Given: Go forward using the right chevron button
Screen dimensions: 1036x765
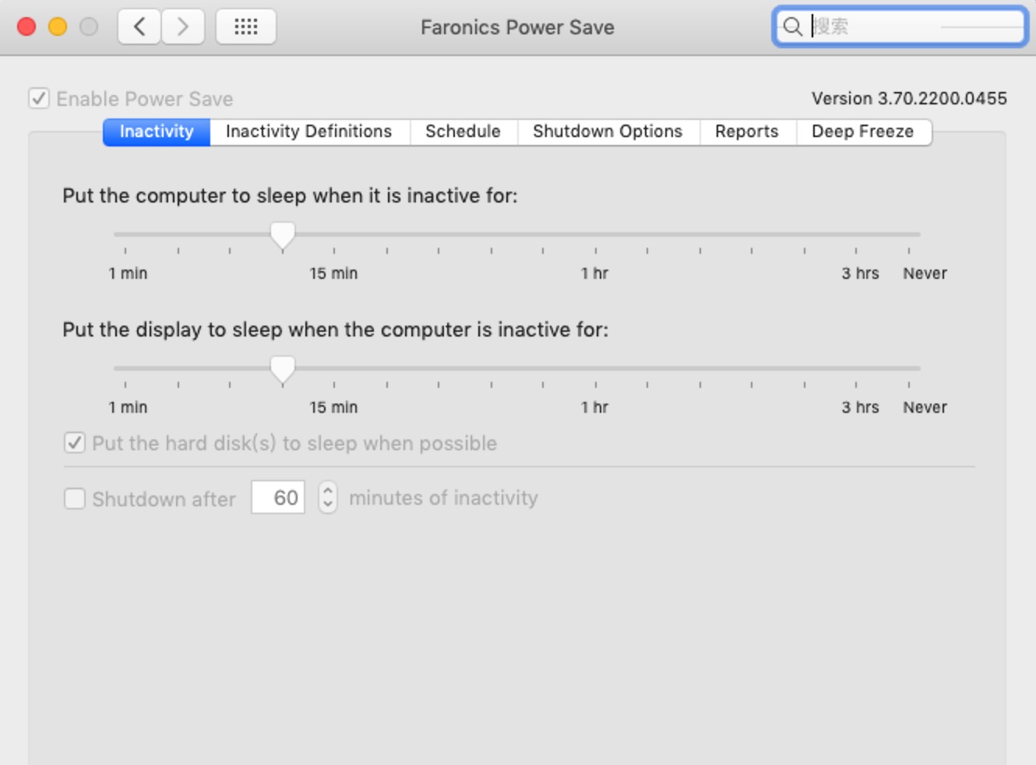Looking at the screenshot, I should 183,27.
